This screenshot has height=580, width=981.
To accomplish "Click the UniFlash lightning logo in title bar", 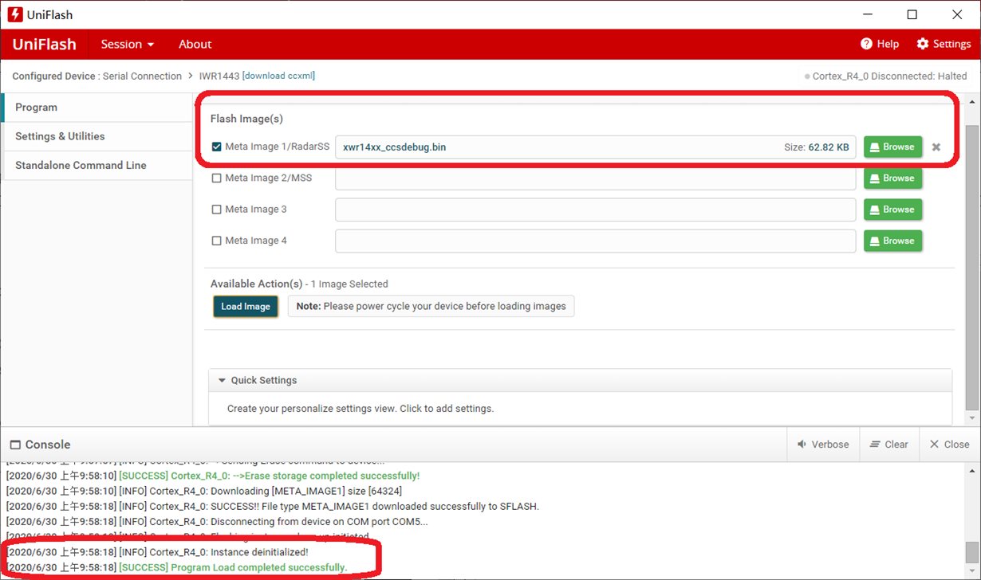I will tap(14, 14).
